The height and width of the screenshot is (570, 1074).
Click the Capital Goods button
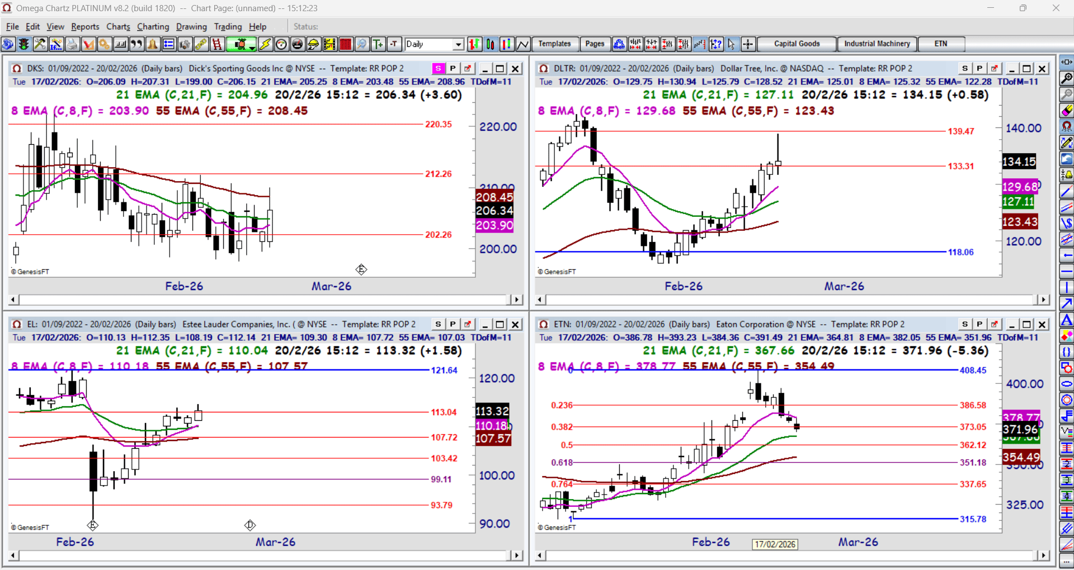click(x=797, y=44)
